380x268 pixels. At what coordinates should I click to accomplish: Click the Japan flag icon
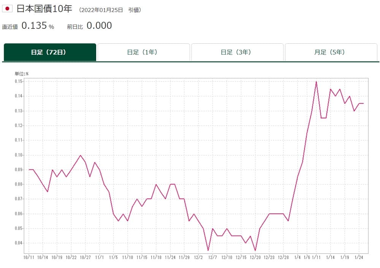tap(7, 9)
